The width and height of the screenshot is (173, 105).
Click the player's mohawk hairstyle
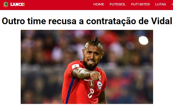(x=94, y=43)
